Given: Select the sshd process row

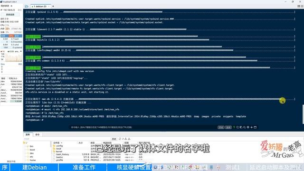Looking at the screenshot, I should [11, 45].
